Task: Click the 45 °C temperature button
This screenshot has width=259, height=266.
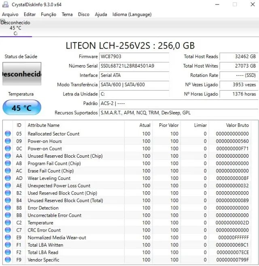Action: (x=22, y=108)
